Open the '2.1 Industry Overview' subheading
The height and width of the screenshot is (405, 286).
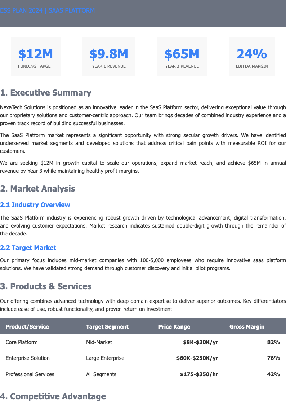pos(35,205)
